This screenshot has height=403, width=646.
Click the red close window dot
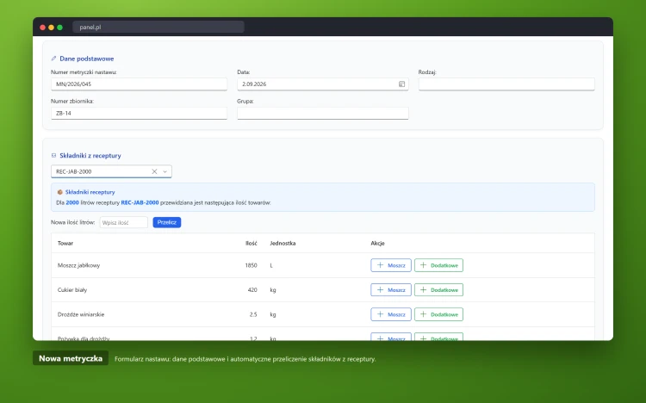pyautogui.click(x=42, y=28)
